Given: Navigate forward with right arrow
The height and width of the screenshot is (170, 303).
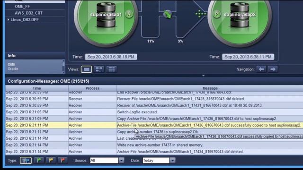Looking at the screenshot, I should (x=273, y=69).
